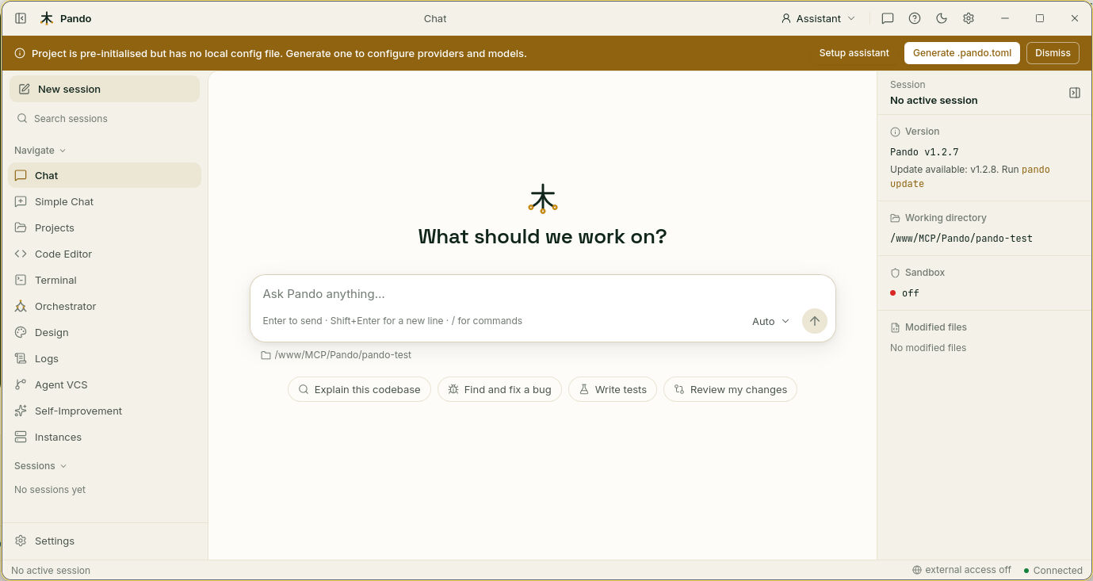Open the Terminal page
This screenshot has height=581, width=1093.
coord(105,280)
